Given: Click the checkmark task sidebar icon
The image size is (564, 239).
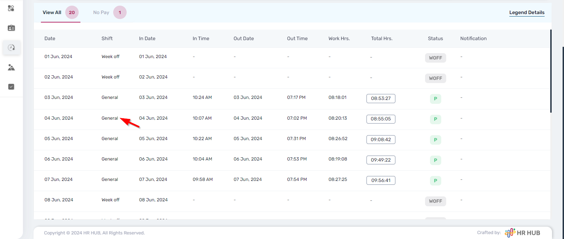Looking at the screenshot, I should (11, 87).
